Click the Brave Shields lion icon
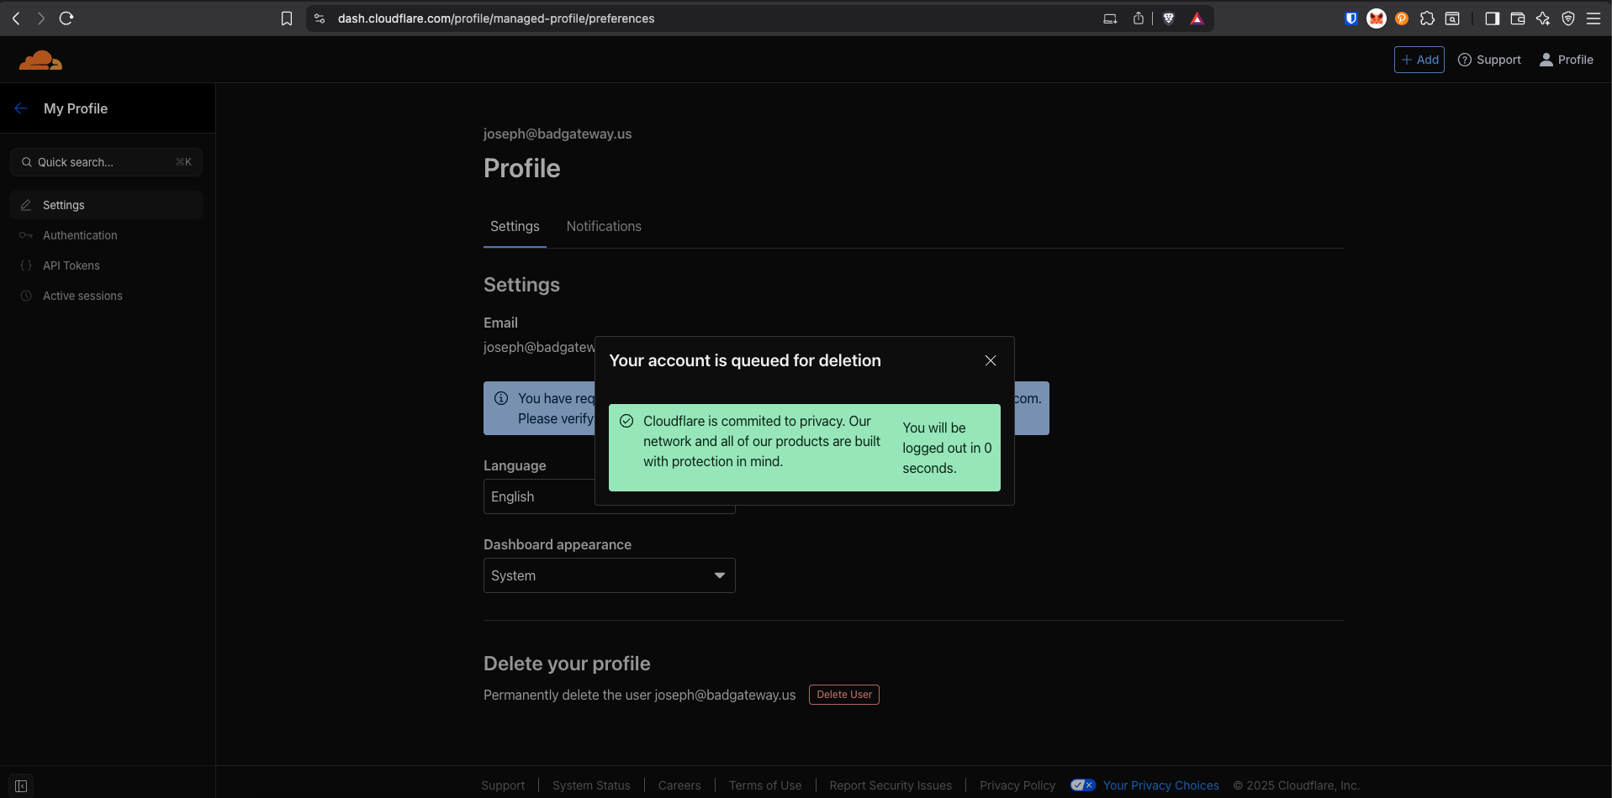The width and height of the screenshot is (1612, 798). (1169, 18)
